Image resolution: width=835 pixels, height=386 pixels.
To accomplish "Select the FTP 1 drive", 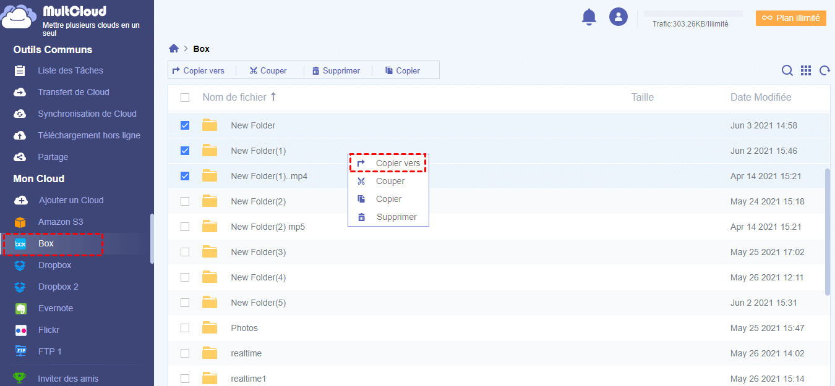I will [x=50, y=351].
